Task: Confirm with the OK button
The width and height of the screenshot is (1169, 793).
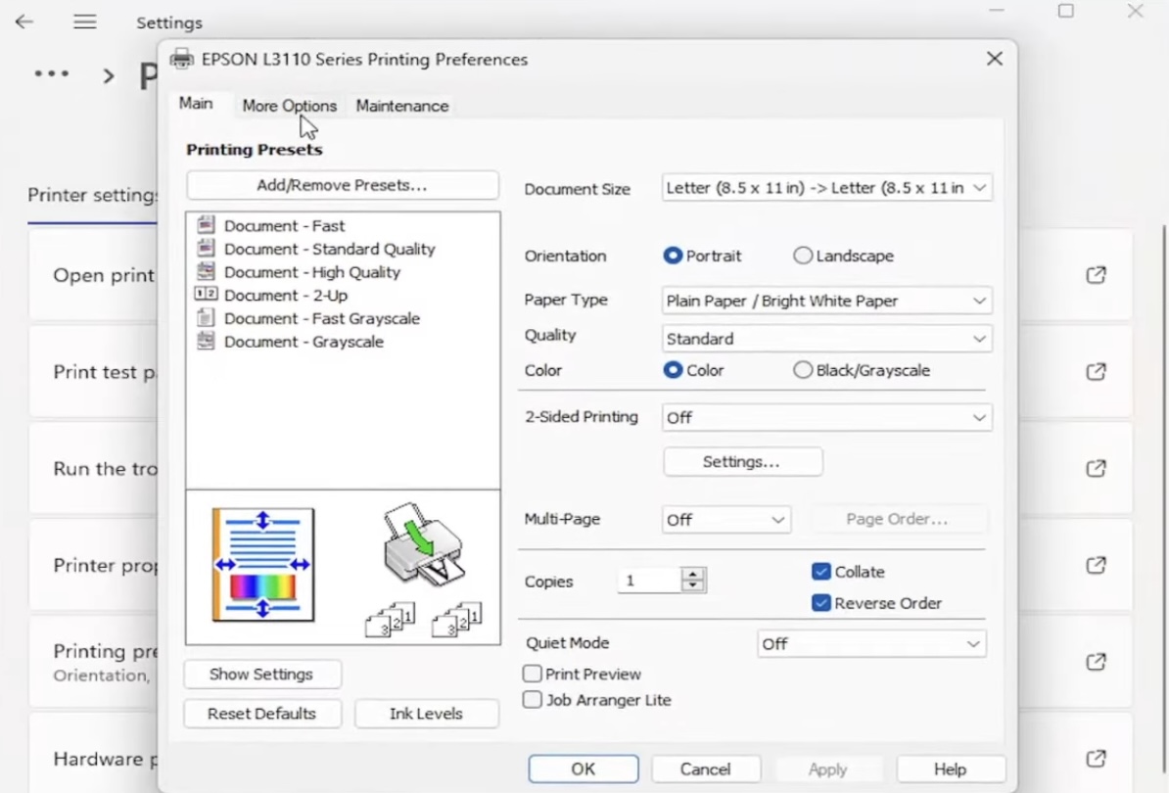Action: tap(583, 770)
